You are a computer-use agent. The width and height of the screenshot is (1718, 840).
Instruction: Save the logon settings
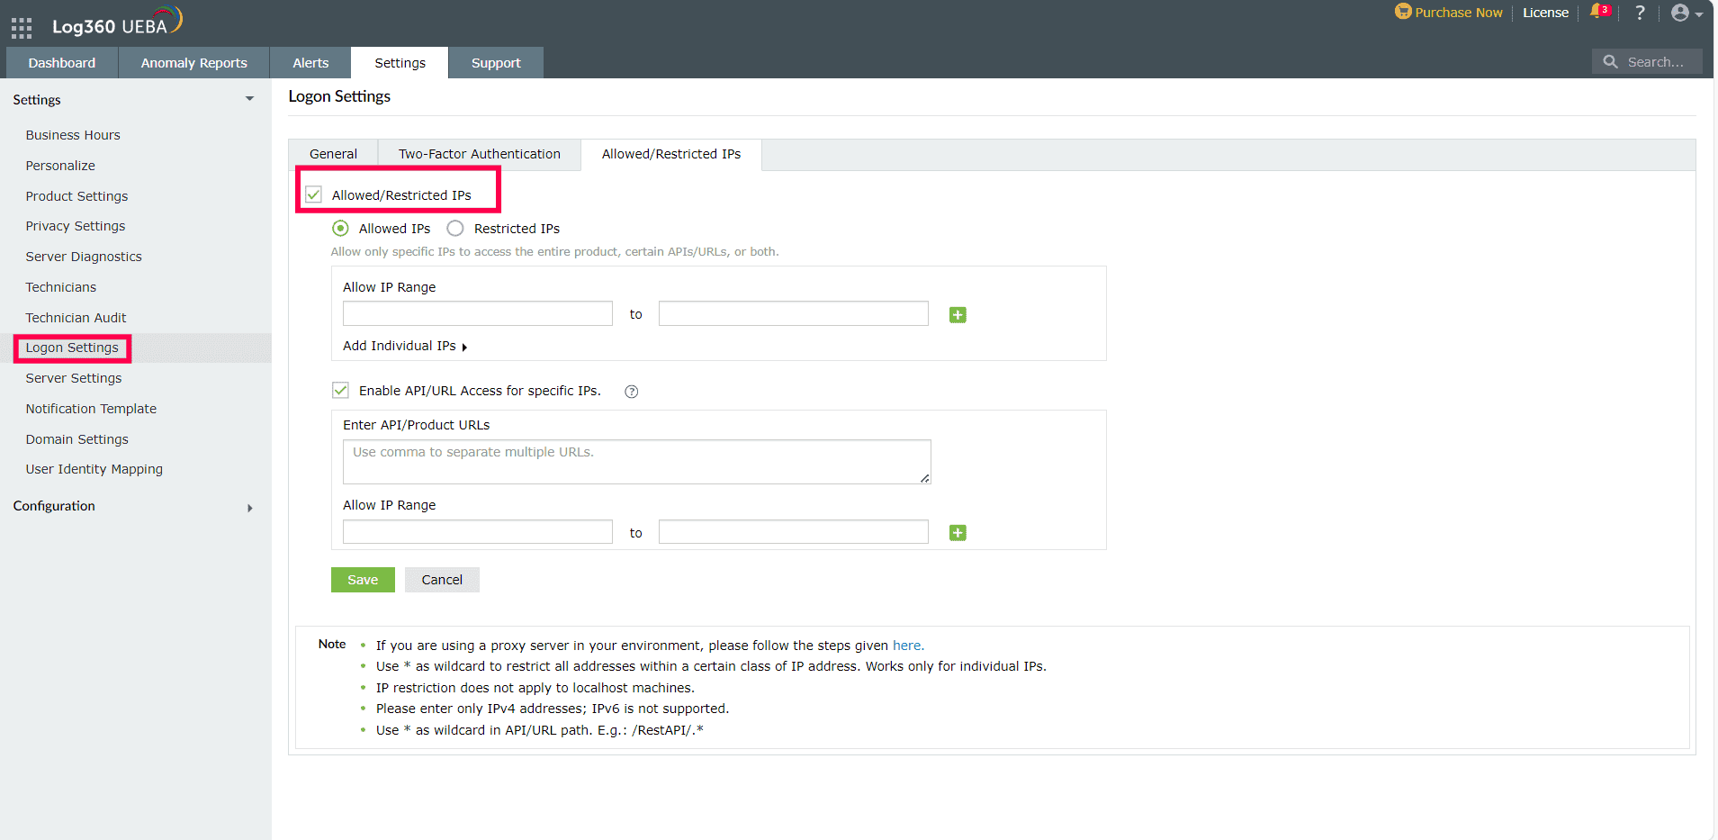(x=363, y=579)
